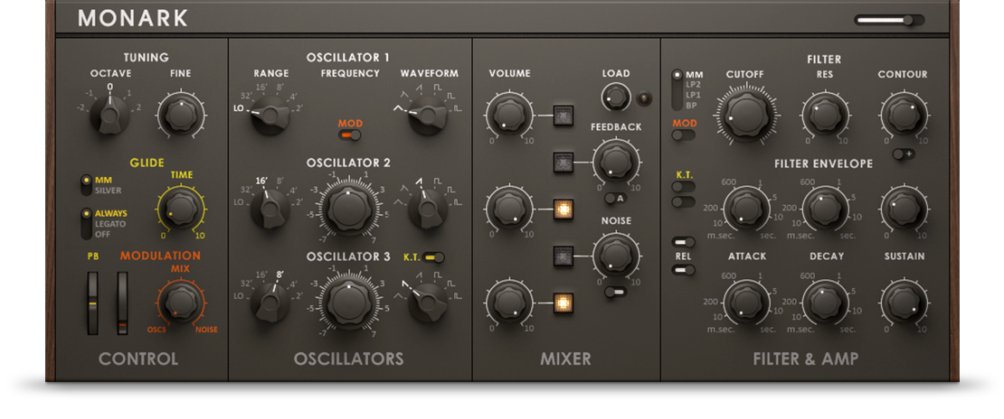Click the MIXER section label
The width and height of the screenshot is (1004, 419).
pos(565,358)
